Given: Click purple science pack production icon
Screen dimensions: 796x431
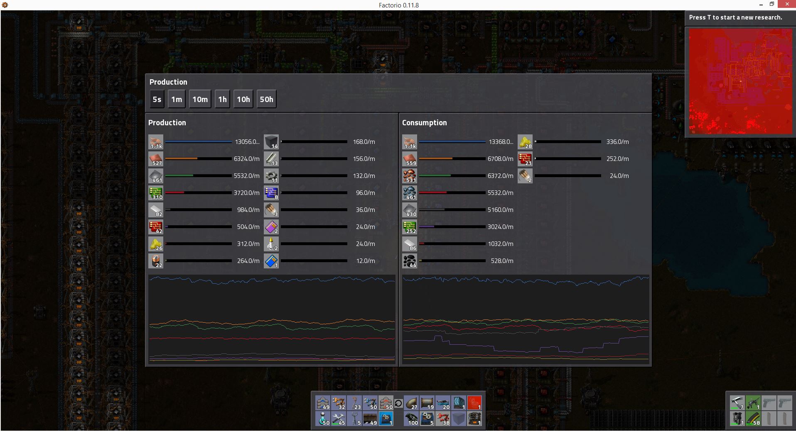Looking at the screenshot, I should pos(271,227).
